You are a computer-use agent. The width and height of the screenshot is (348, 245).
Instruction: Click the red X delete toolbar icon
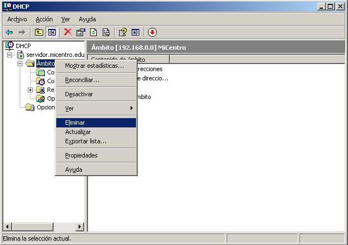click(68, 32)
